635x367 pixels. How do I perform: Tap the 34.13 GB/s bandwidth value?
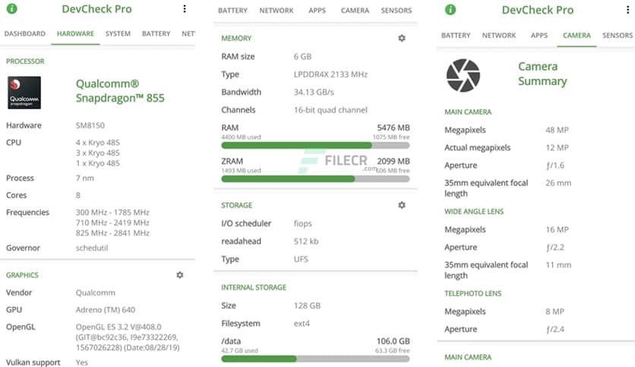click(x=314, y=93)
